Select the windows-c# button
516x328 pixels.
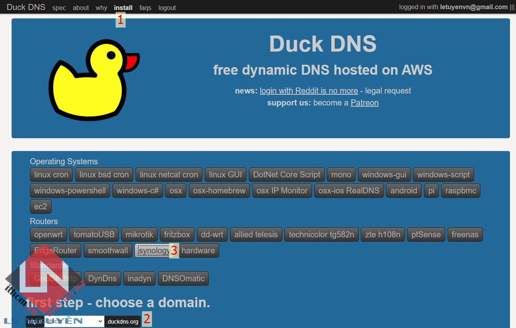point(138,191)
